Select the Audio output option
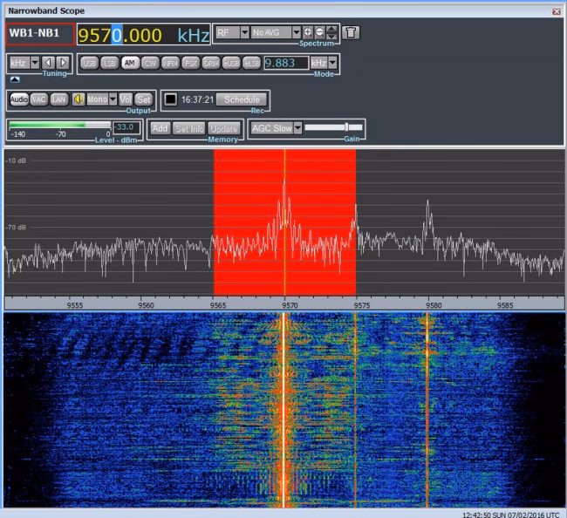 (18, 99)
